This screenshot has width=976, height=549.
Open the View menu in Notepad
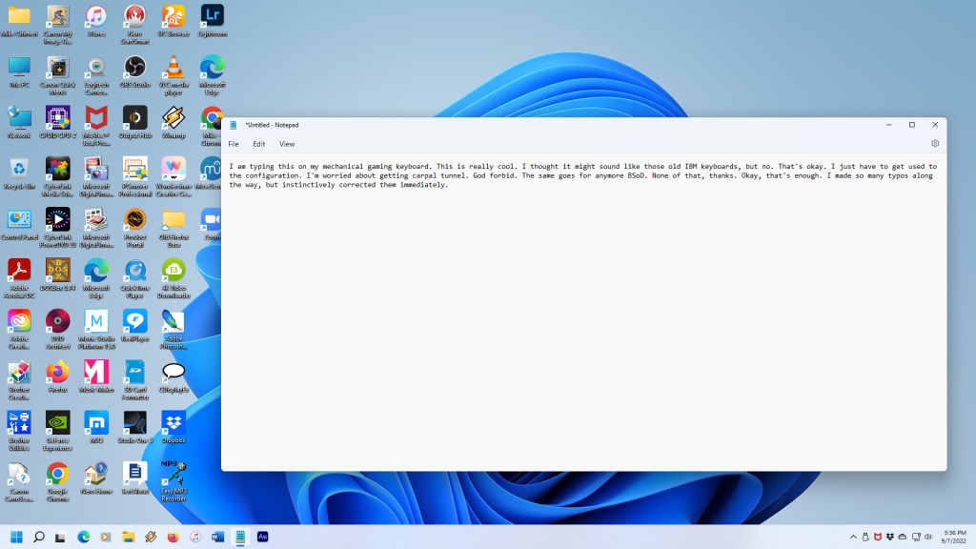[287, 144]
